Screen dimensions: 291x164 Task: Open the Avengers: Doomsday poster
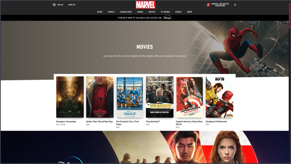pos(70,97)
